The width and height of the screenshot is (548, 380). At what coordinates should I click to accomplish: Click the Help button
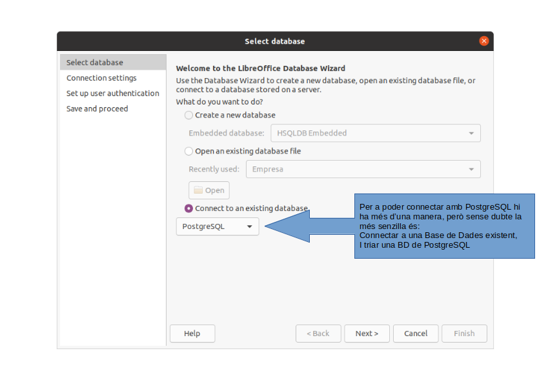pyautogui.click(x=192, y=334)
